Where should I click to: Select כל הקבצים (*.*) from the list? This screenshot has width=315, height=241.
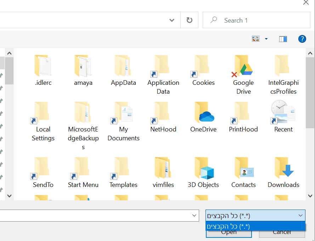coord(255,226)
